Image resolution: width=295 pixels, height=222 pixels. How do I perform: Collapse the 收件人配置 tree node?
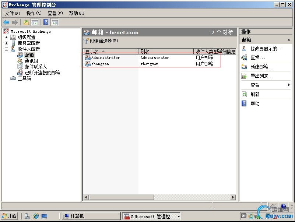point(6,49)
